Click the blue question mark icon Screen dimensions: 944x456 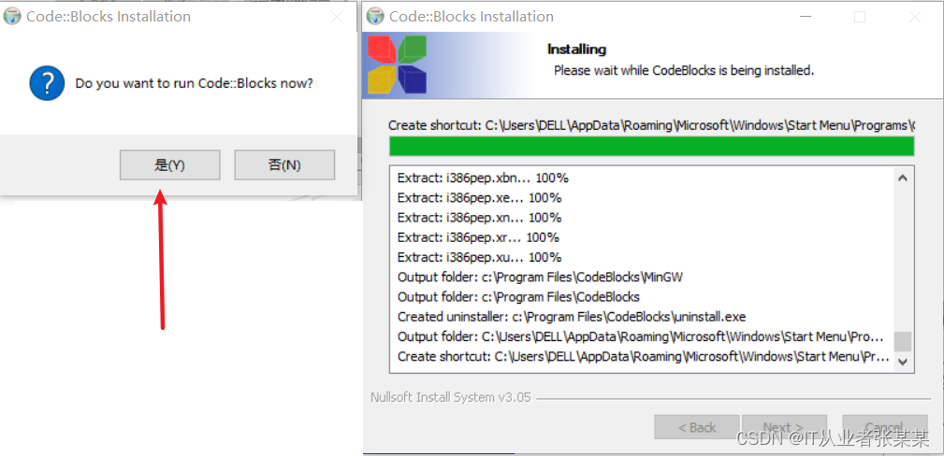click(47, 83)
